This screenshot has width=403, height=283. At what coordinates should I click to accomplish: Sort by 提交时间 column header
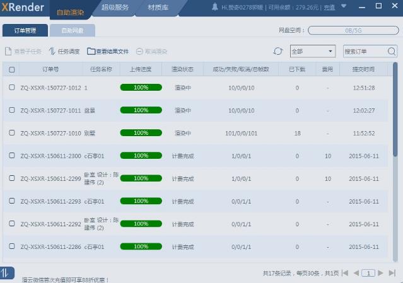pos(364,69)
